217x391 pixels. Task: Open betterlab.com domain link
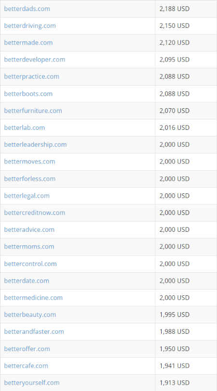point(25,127)
